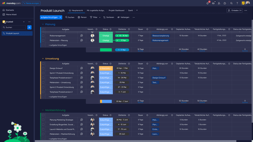Open the search magnifier in top bar
This screenshot has width=253, height=142.
click(232, 3)
